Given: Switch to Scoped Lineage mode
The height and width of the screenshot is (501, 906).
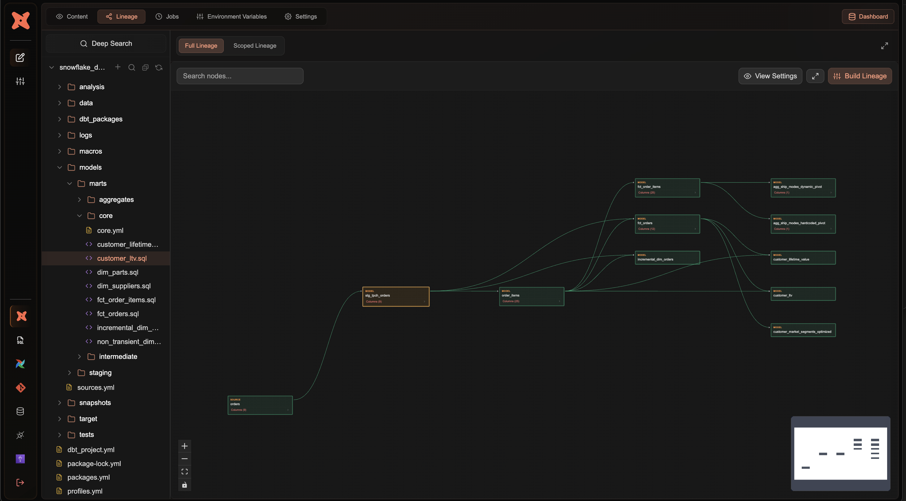Looking at the screenshot, I should coord(255,46).
